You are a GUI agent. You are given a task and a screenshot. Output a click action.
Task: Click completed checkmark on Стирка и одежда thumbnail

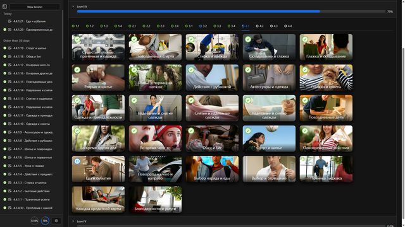coord(191,39)
